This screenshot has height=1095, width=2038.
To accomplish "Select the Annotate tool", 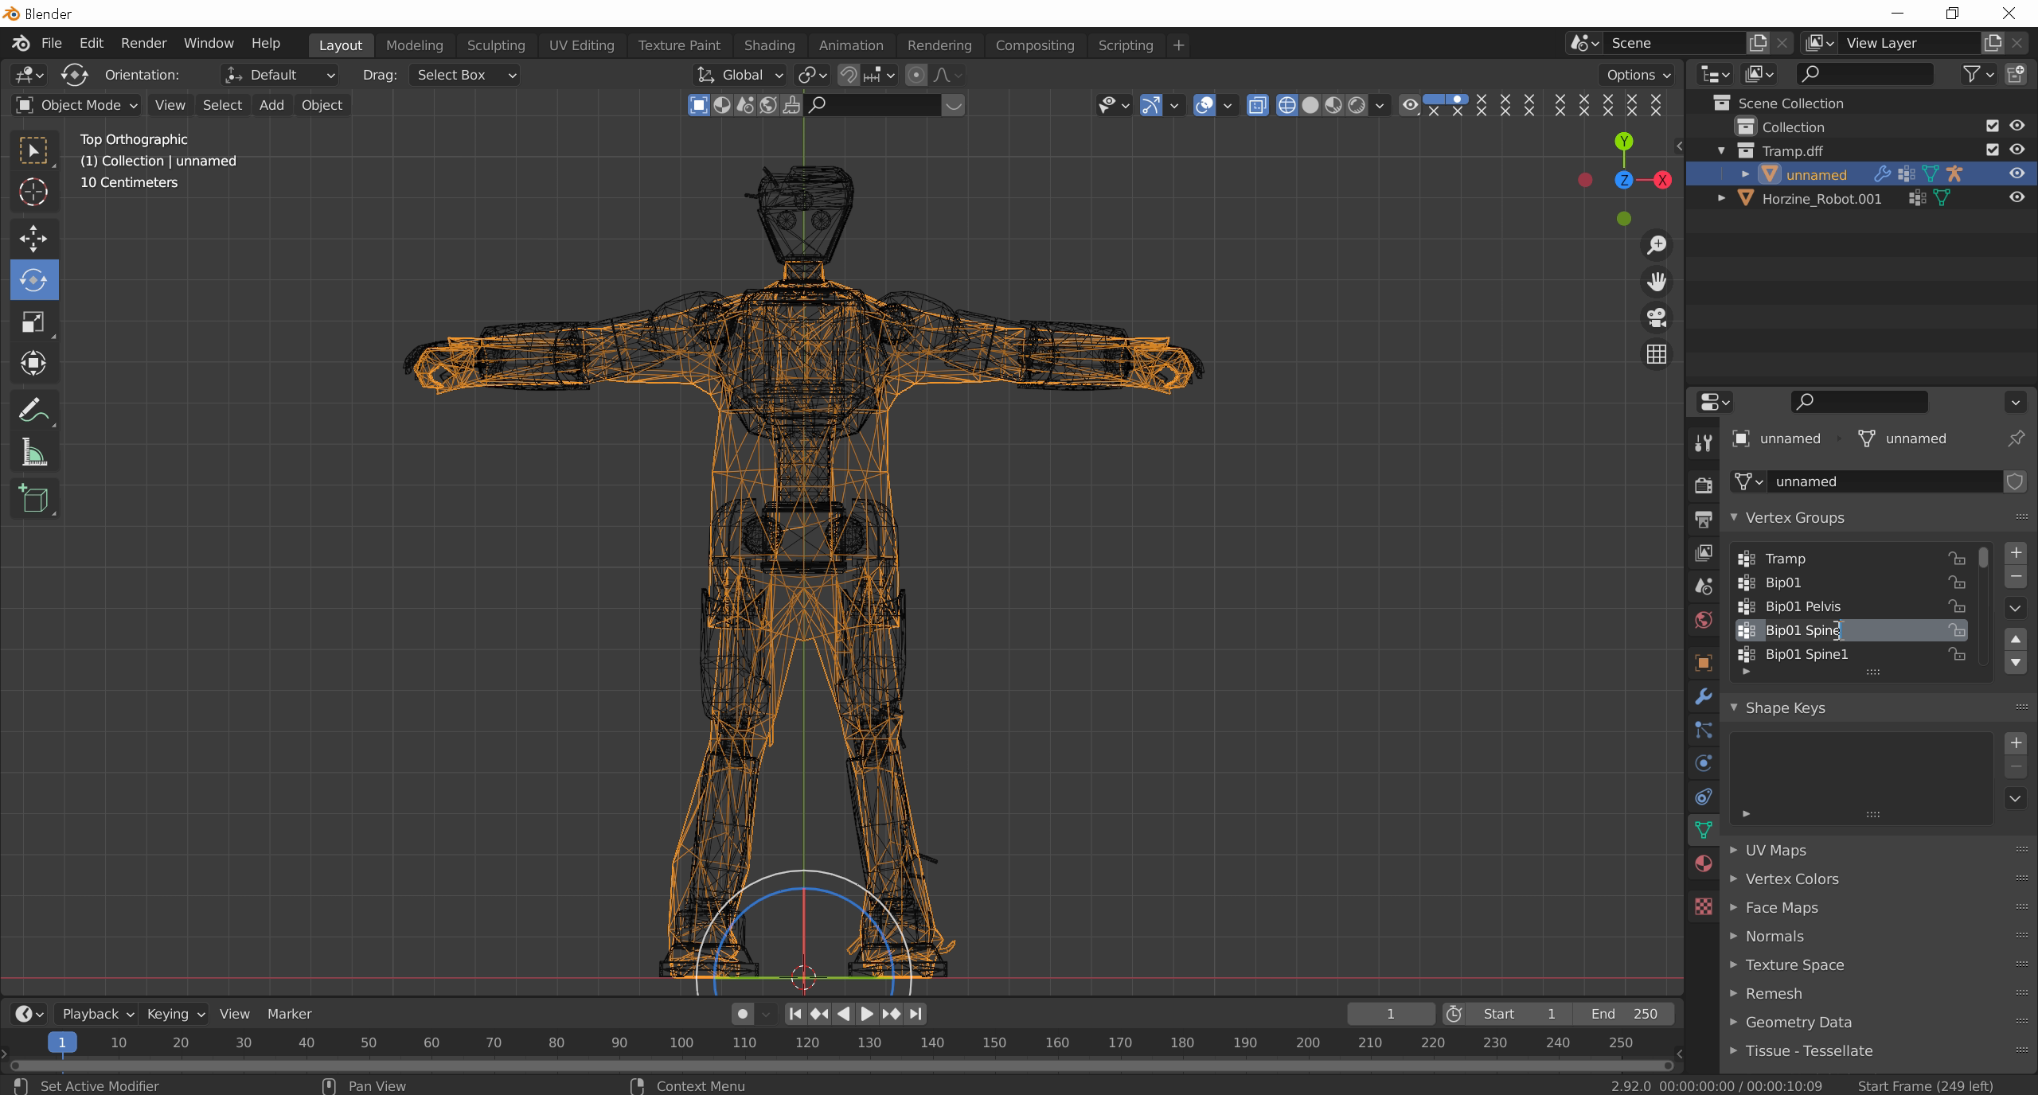I will click(x=33, y=411).
